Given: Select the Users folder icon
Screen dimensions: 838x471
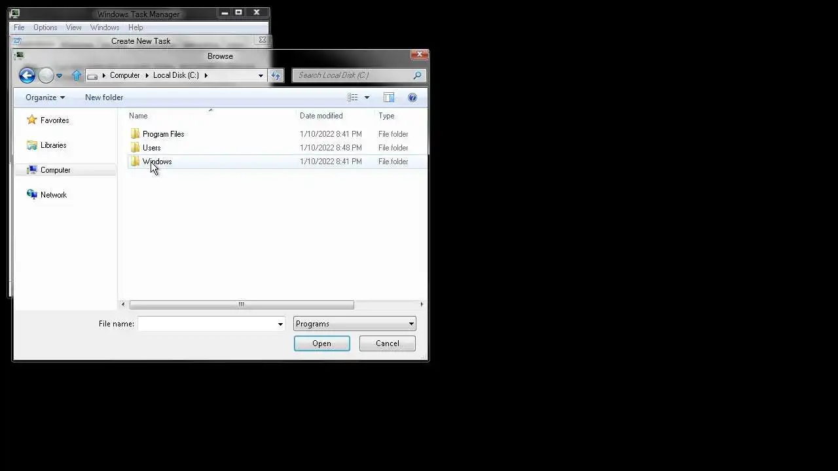Looking at the screenshot, I should [135, 148].
